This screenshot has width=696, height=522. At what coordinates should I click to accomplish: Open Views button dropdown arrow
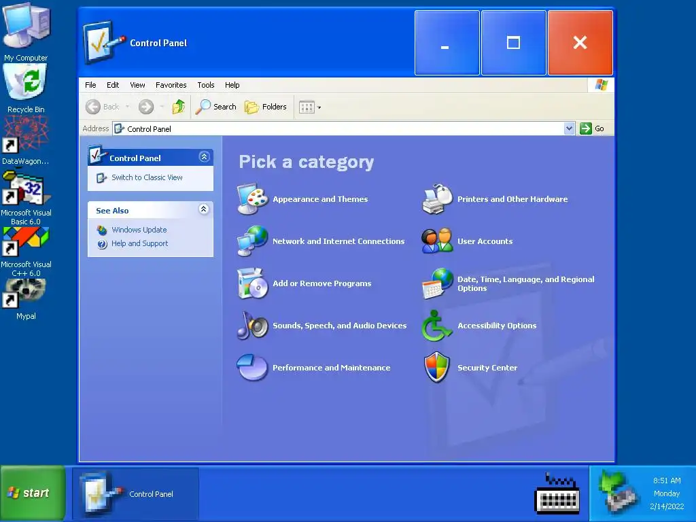pyautogui.click(x=319, y=107)
